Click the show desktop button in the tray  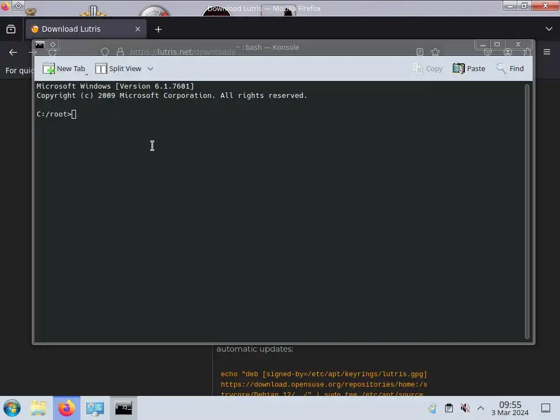[546, 408]
